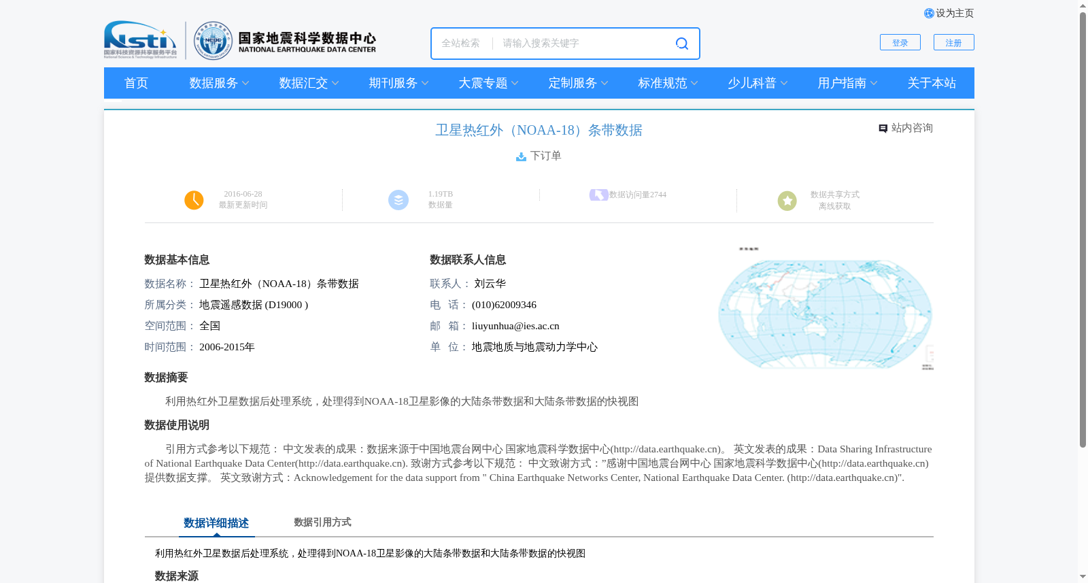
Task: Click 离线获取 sharing method text
Action: 835,206
